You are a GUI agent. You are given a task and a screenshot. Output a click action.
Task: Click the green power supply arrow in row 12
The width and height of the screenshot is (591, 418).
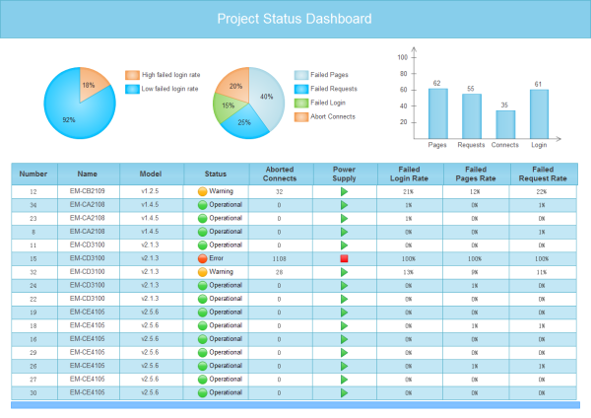[344, 191]
